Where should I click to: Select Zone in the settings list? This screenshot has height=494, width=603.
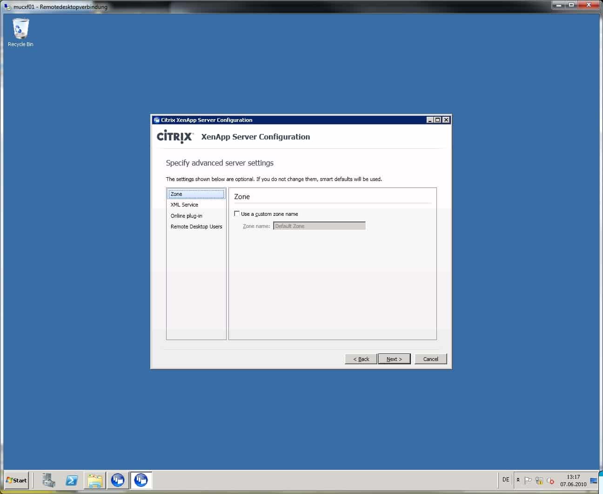click(196, 194)
